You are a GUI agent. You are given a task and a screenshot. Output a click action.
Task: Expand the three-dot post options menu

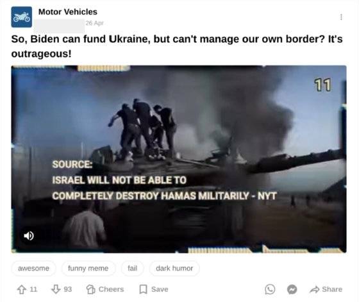[341, 17]
